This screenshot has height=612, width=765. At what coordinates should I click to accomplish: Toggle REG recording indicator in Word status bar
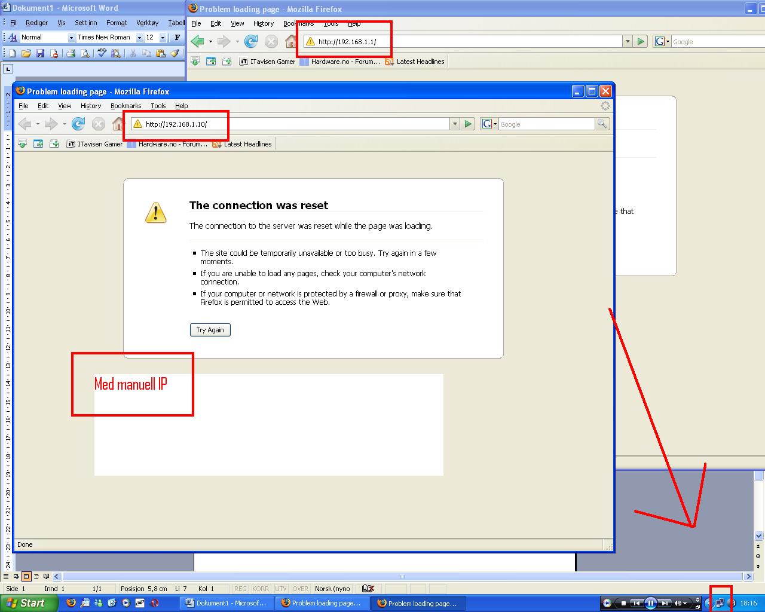click(x=240, y=589)
